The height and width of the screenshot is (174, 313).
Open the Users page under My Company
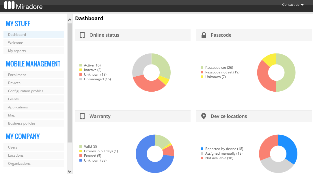(x=13, y=147)
